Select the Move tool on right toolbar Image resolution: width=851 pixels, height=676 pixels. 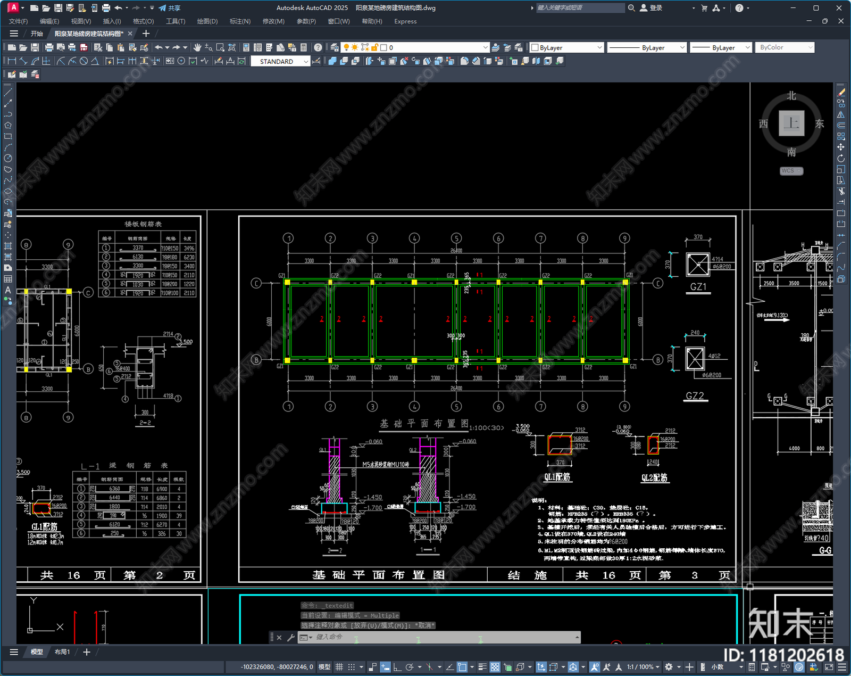841,147
